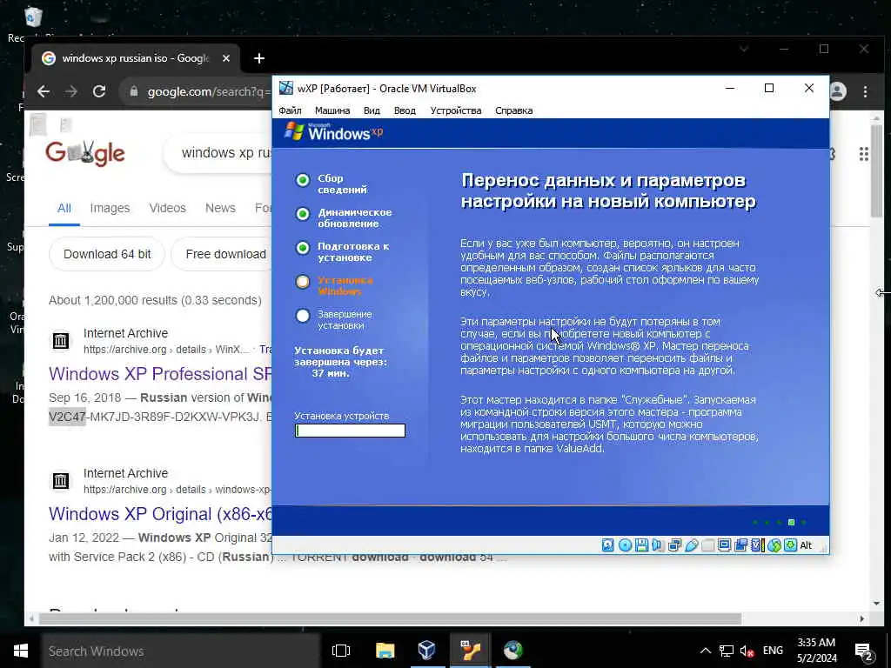Open the Windows notification center
This screenshot has height=668, width=891.
pos(864,651)
